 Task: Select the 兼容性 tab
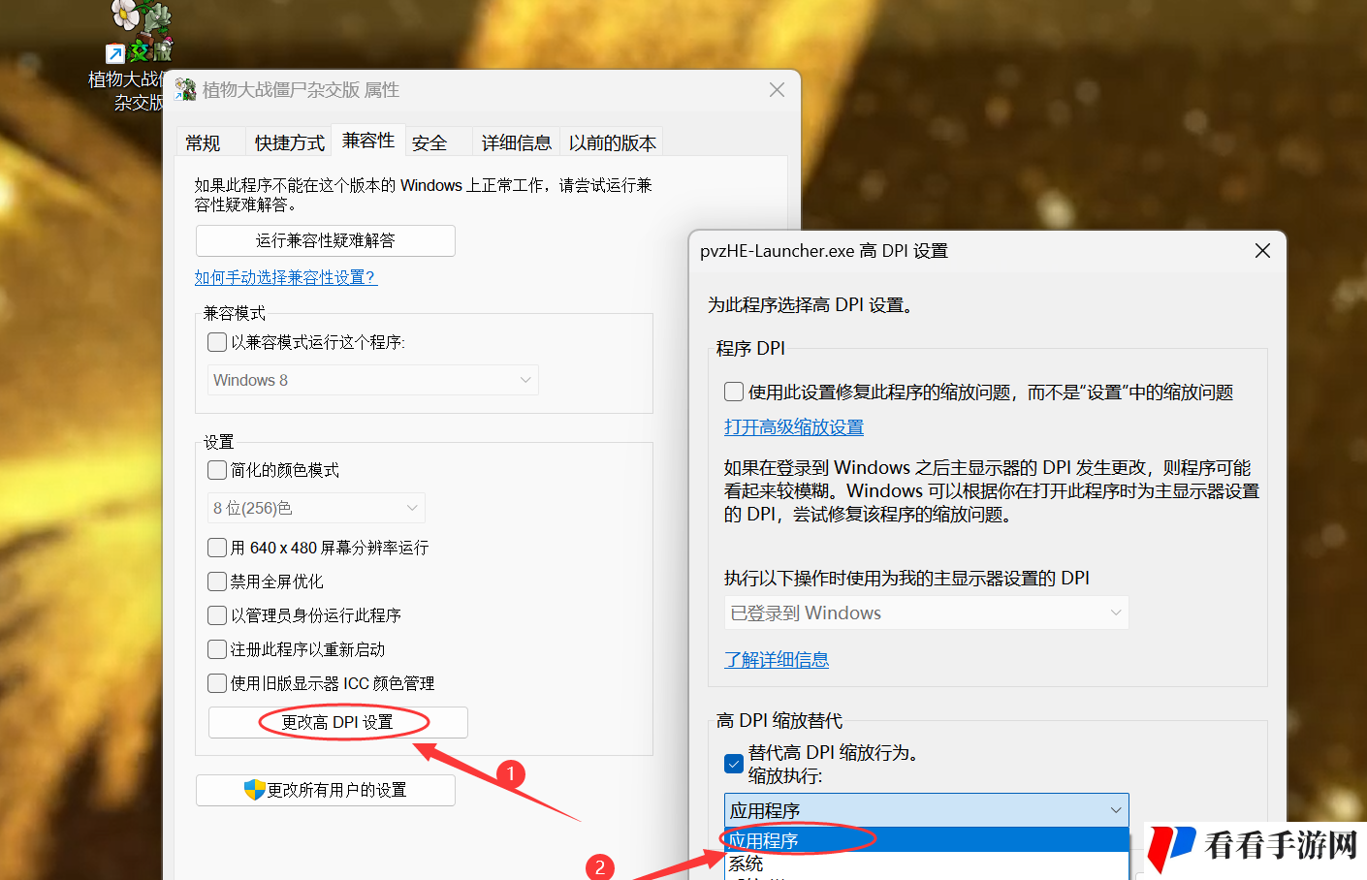[368, 141]
